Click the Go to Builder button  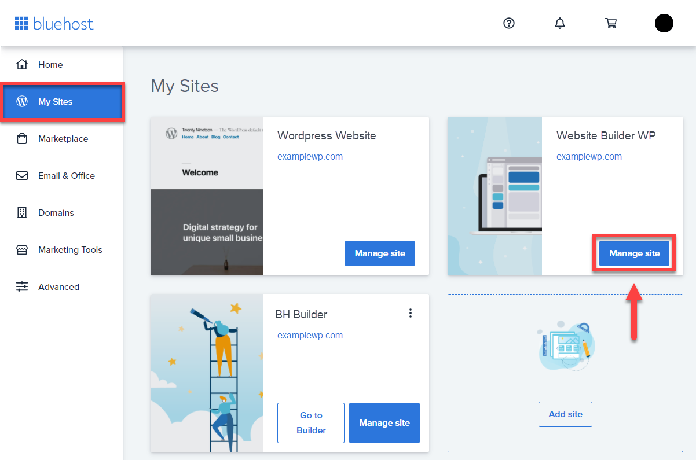311,423
